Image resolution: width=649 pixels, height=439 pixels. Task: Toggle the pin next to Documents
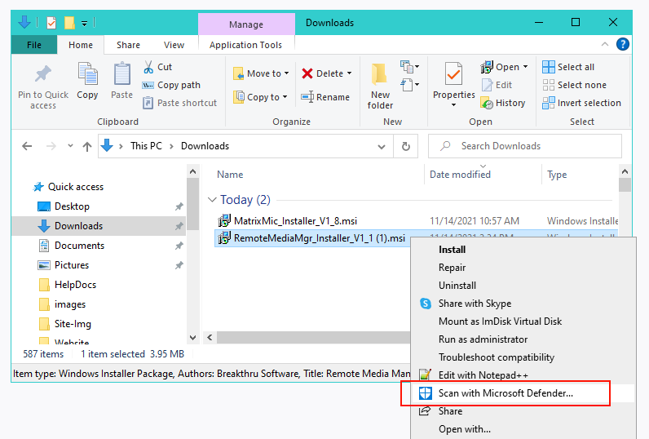coord(179,246)
